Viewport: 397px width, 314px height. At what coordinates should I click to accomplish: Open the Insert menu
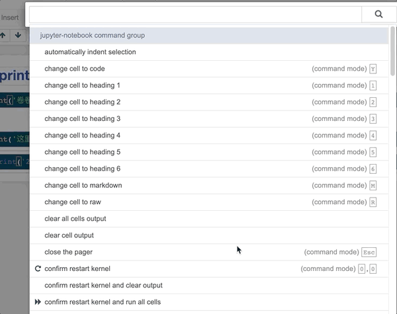(10, 17)
